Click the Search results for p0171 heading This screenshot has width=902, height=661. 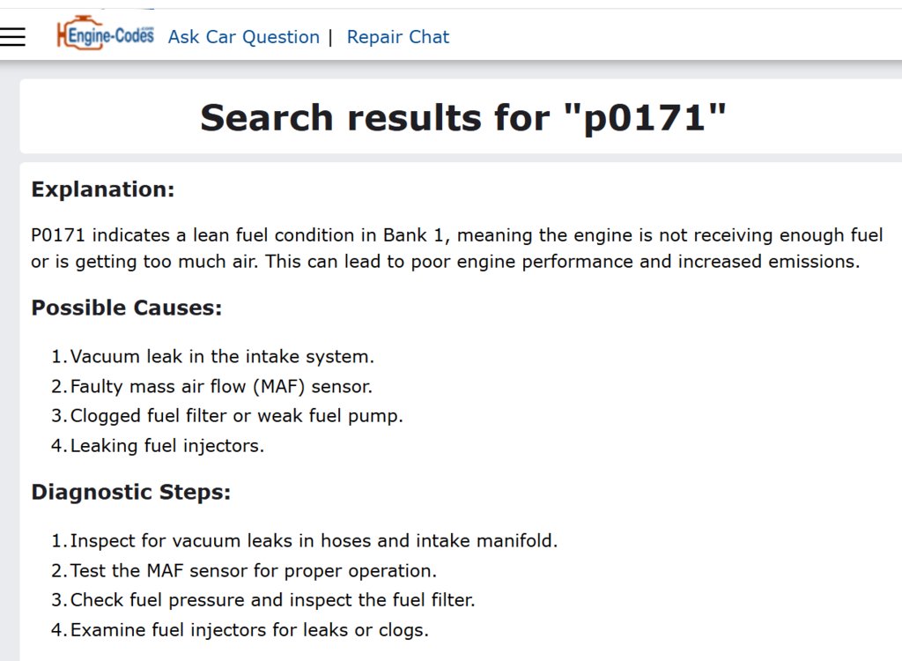tap(463, 118)
